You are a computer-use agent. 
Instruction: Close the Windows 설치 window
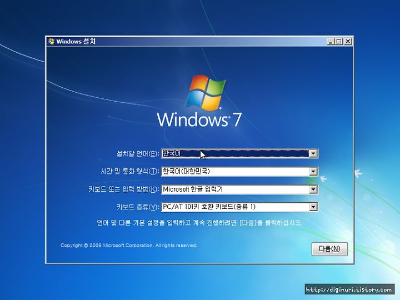point(348,41)
